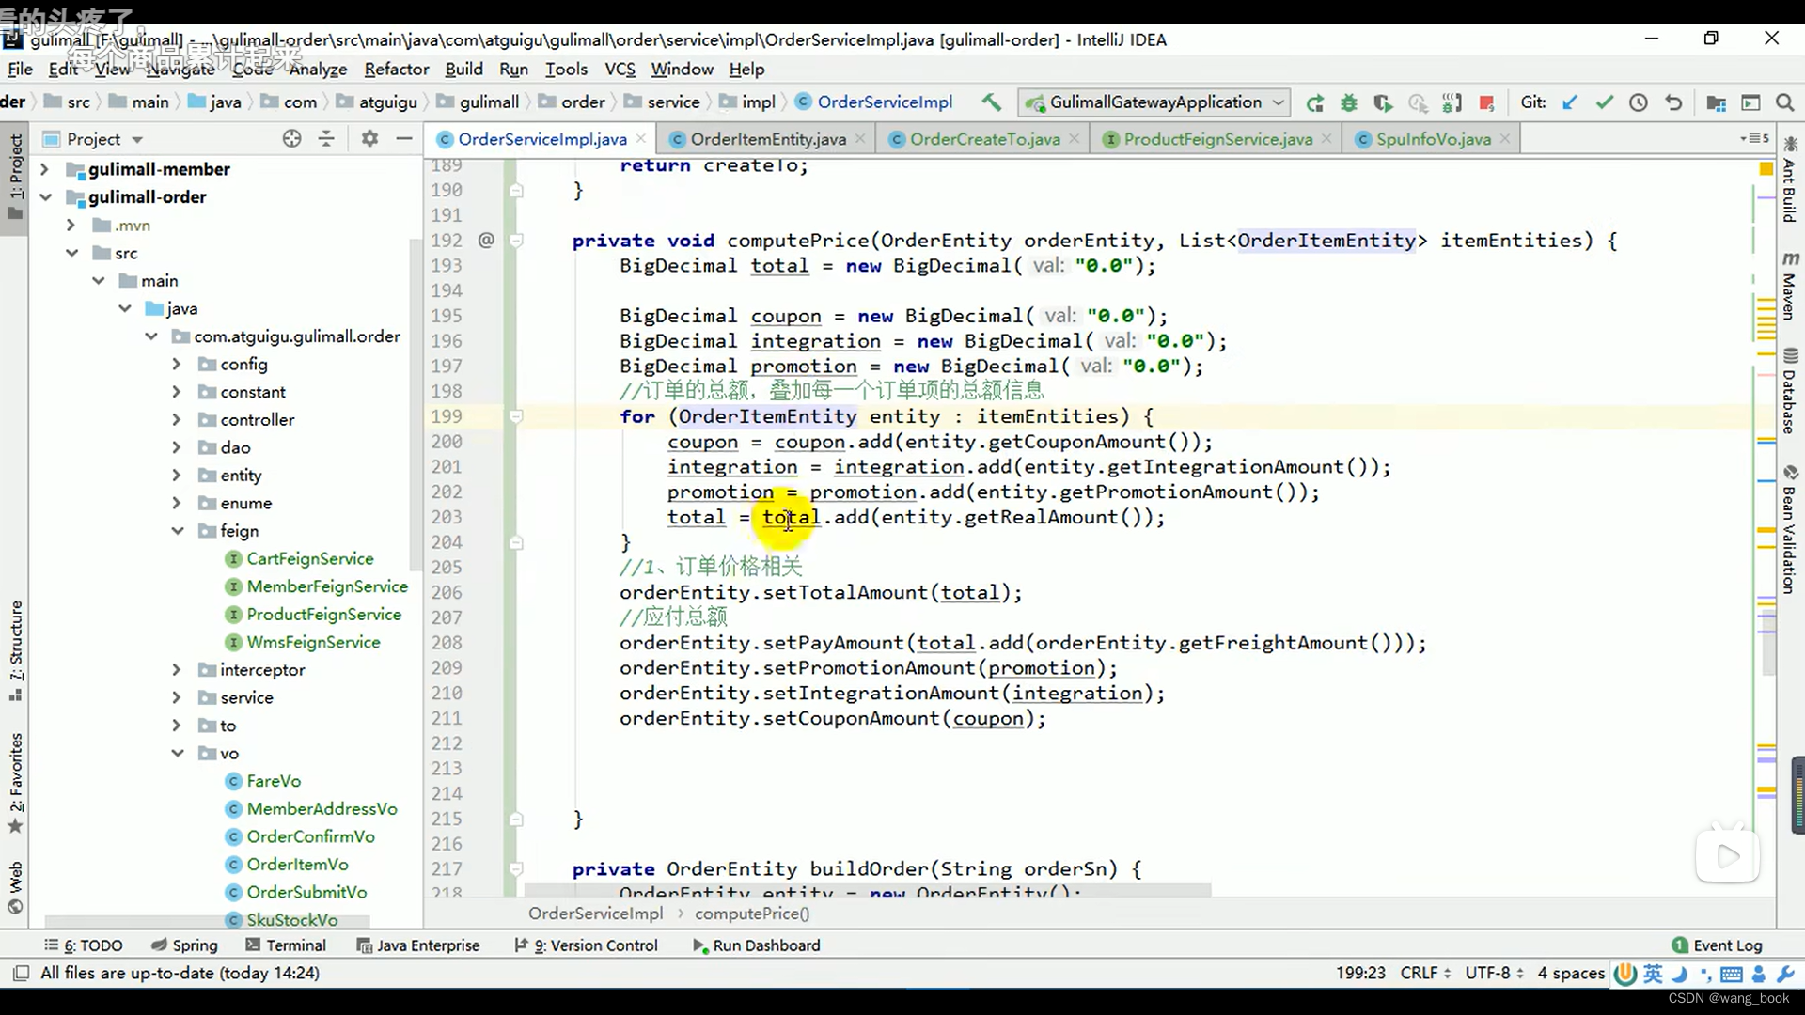Update project with Git blue arrow
1805x1015 pixels.
pyautogui.click(x=1569, y=102)
